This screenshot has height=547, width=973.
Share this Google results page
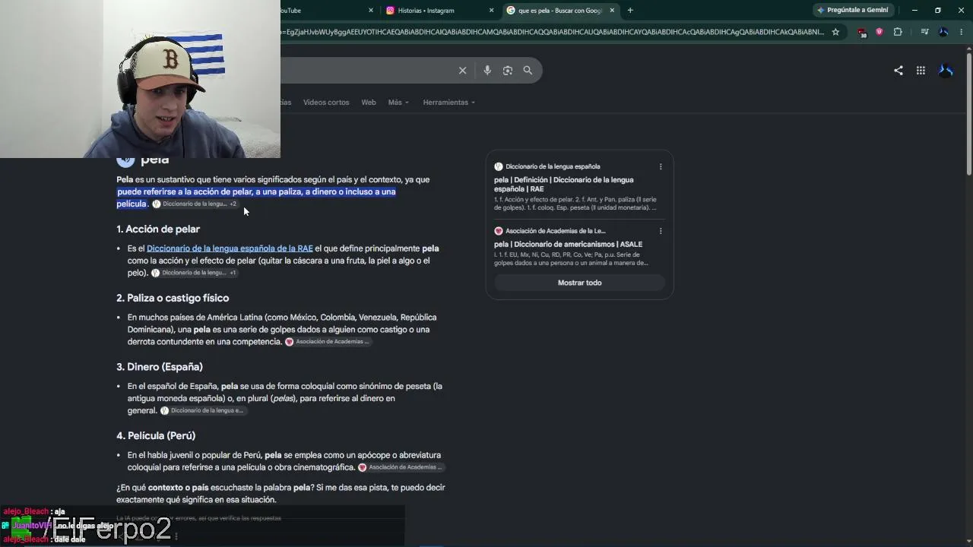(x=899, y=71)
